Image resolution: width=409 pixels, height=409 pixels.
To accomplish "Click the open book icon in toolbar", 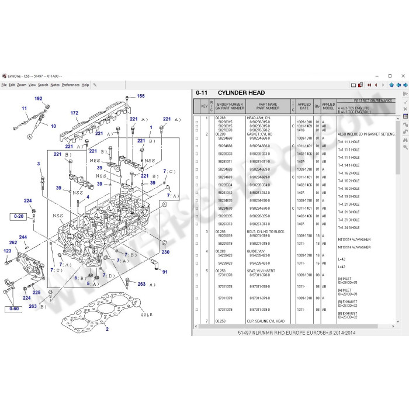I will click(x=353, y=85).
